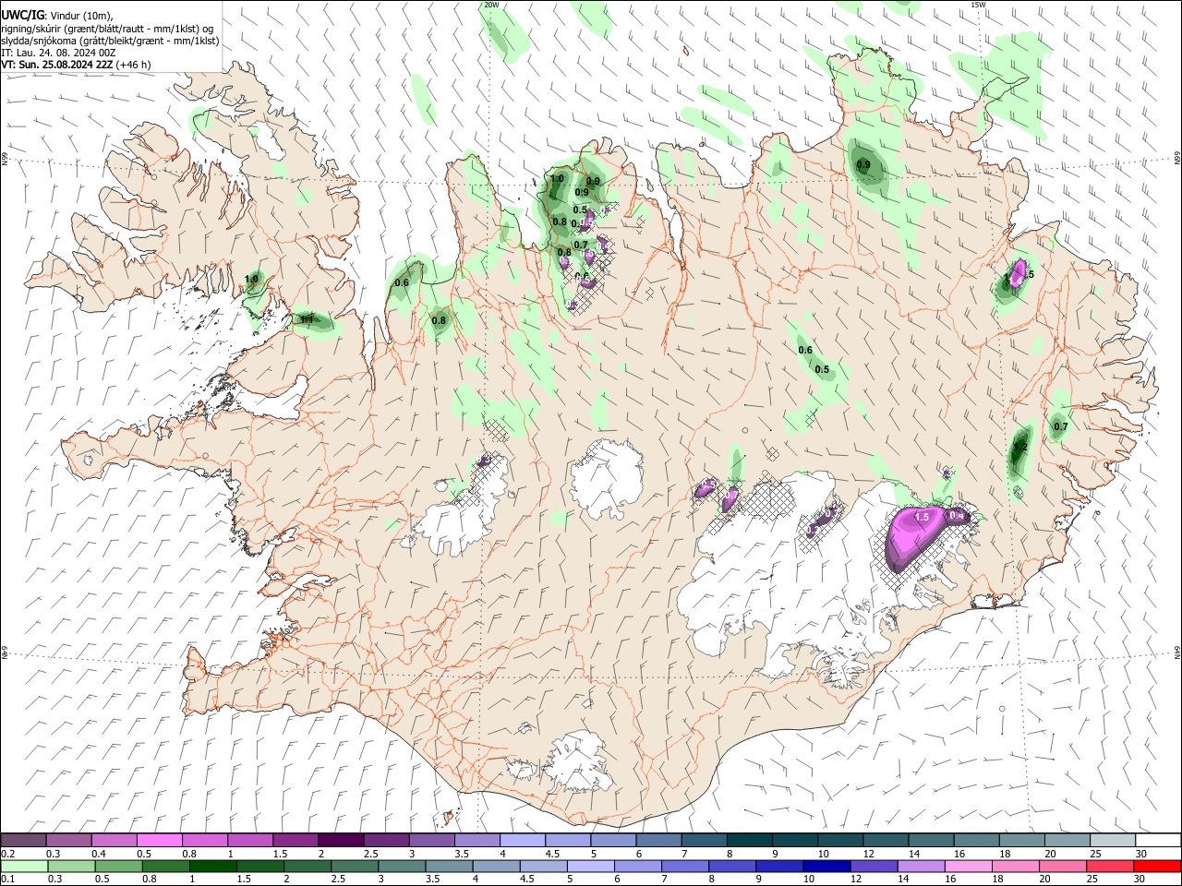
Task: Click the snow legend swatch for 0.2–0.3 mm
Action: click(x=24, y=840)
